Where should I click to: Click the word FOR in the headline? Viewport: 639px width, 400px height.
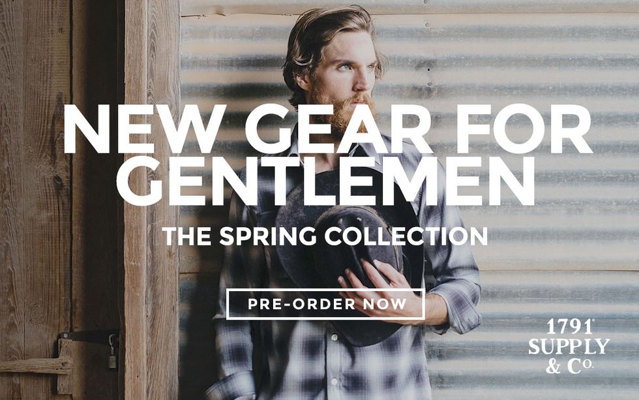[525, 129]
